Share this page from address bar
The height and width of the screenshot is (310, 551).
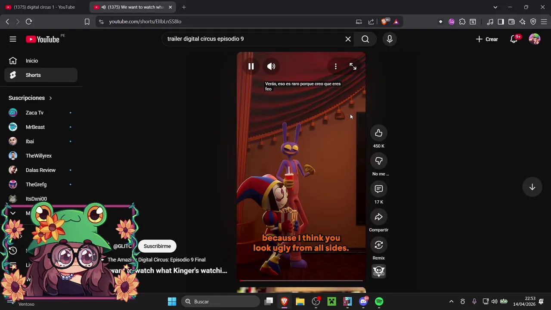pyautogui.click(x=371, y=22)
